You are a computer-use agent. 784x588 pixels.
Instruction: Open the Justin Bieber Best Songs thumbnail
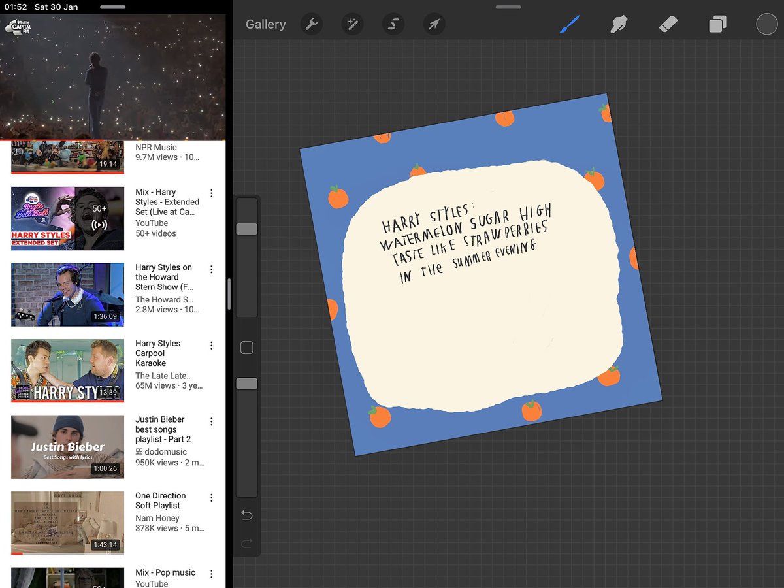[x=68, y=447]
